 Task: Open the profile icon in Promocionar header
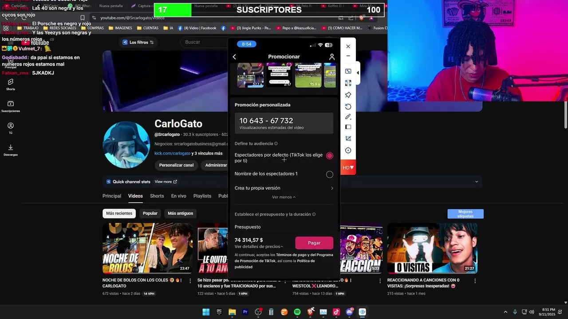tap(331, 57)
